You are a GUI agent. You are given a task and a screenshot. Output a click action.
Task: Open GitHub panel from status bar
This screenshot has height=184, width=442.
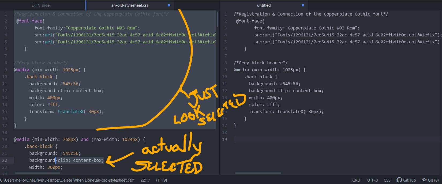(x=406, y=180)
